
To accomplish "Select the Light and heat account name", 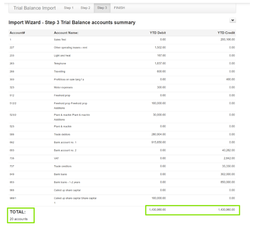I will click(62, 55).
